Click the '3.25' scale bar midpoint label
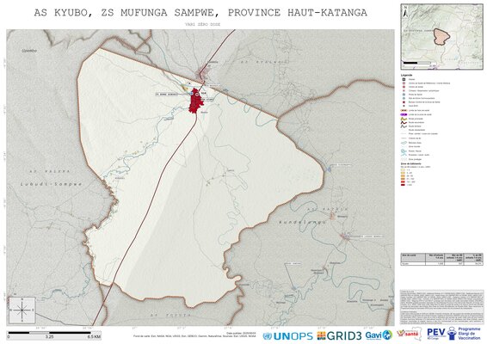Image resolution: width=487 pixels, height=344 pixels. point(49,336)
